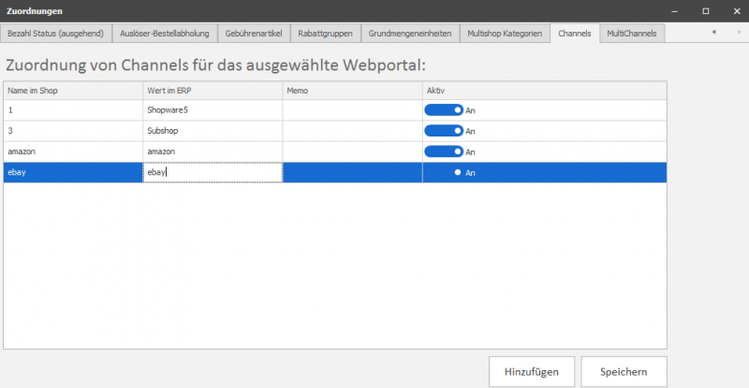Screen dimensions: 749x388
Task: Select the Multishop Kategorien tab
Action: point(504,33)
